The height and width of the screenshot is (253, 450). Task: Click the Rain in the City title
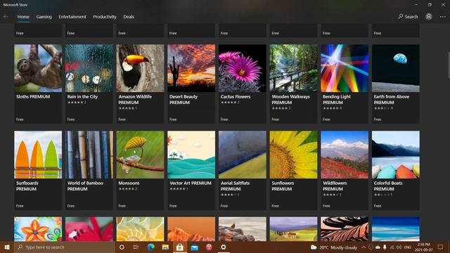tap(82, 97)
